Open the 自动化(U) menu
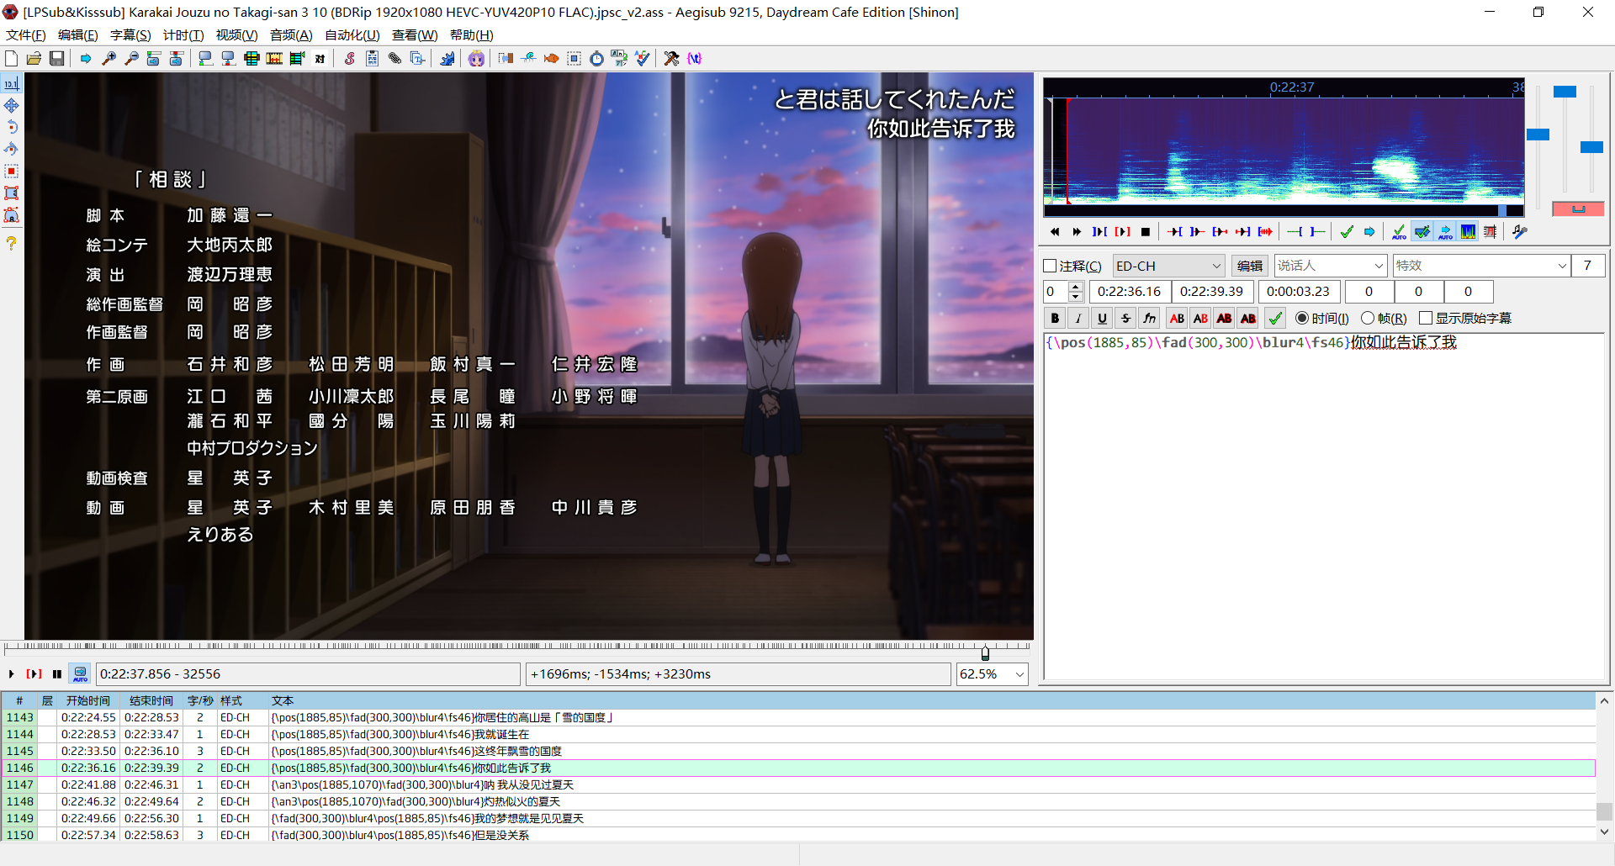 pyautogui.click(x=352, y=35)
